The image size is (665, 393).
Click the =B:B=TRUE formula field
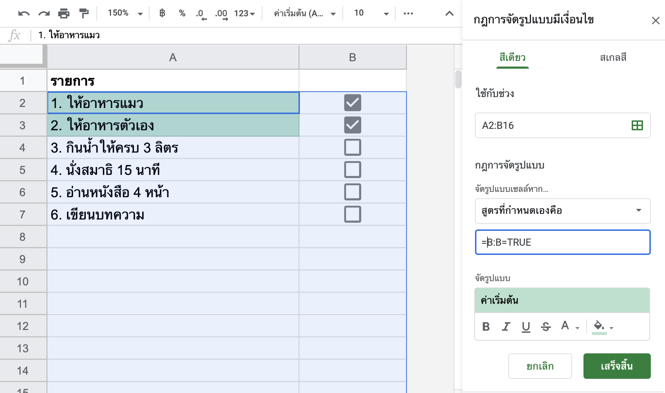(563, 242)
